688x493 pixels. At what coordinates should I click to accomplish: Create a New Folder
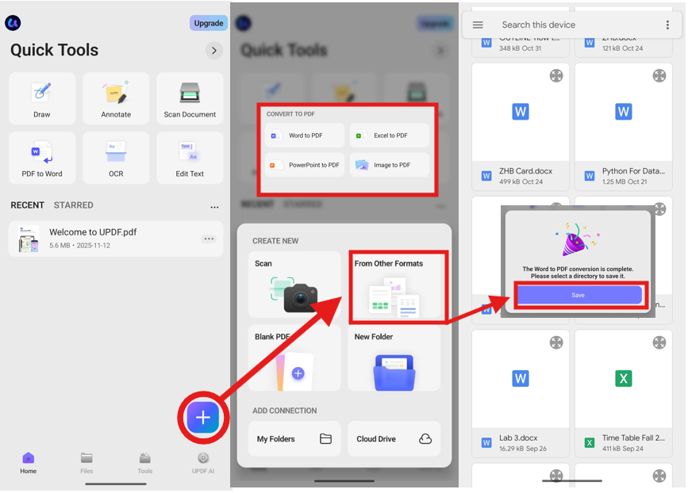(394, 357)
